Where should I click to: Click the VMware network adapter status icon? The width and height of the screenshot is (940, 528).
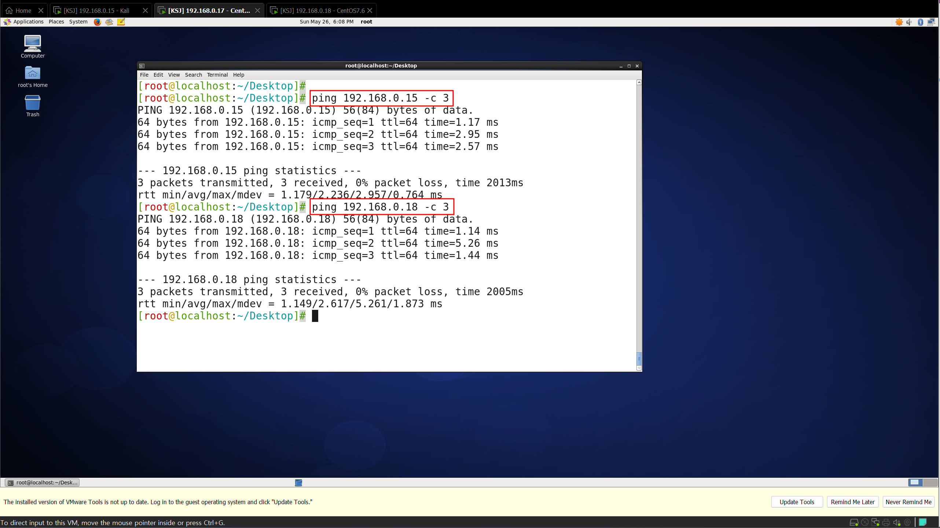pyautogui.click(x=875, y=522)
